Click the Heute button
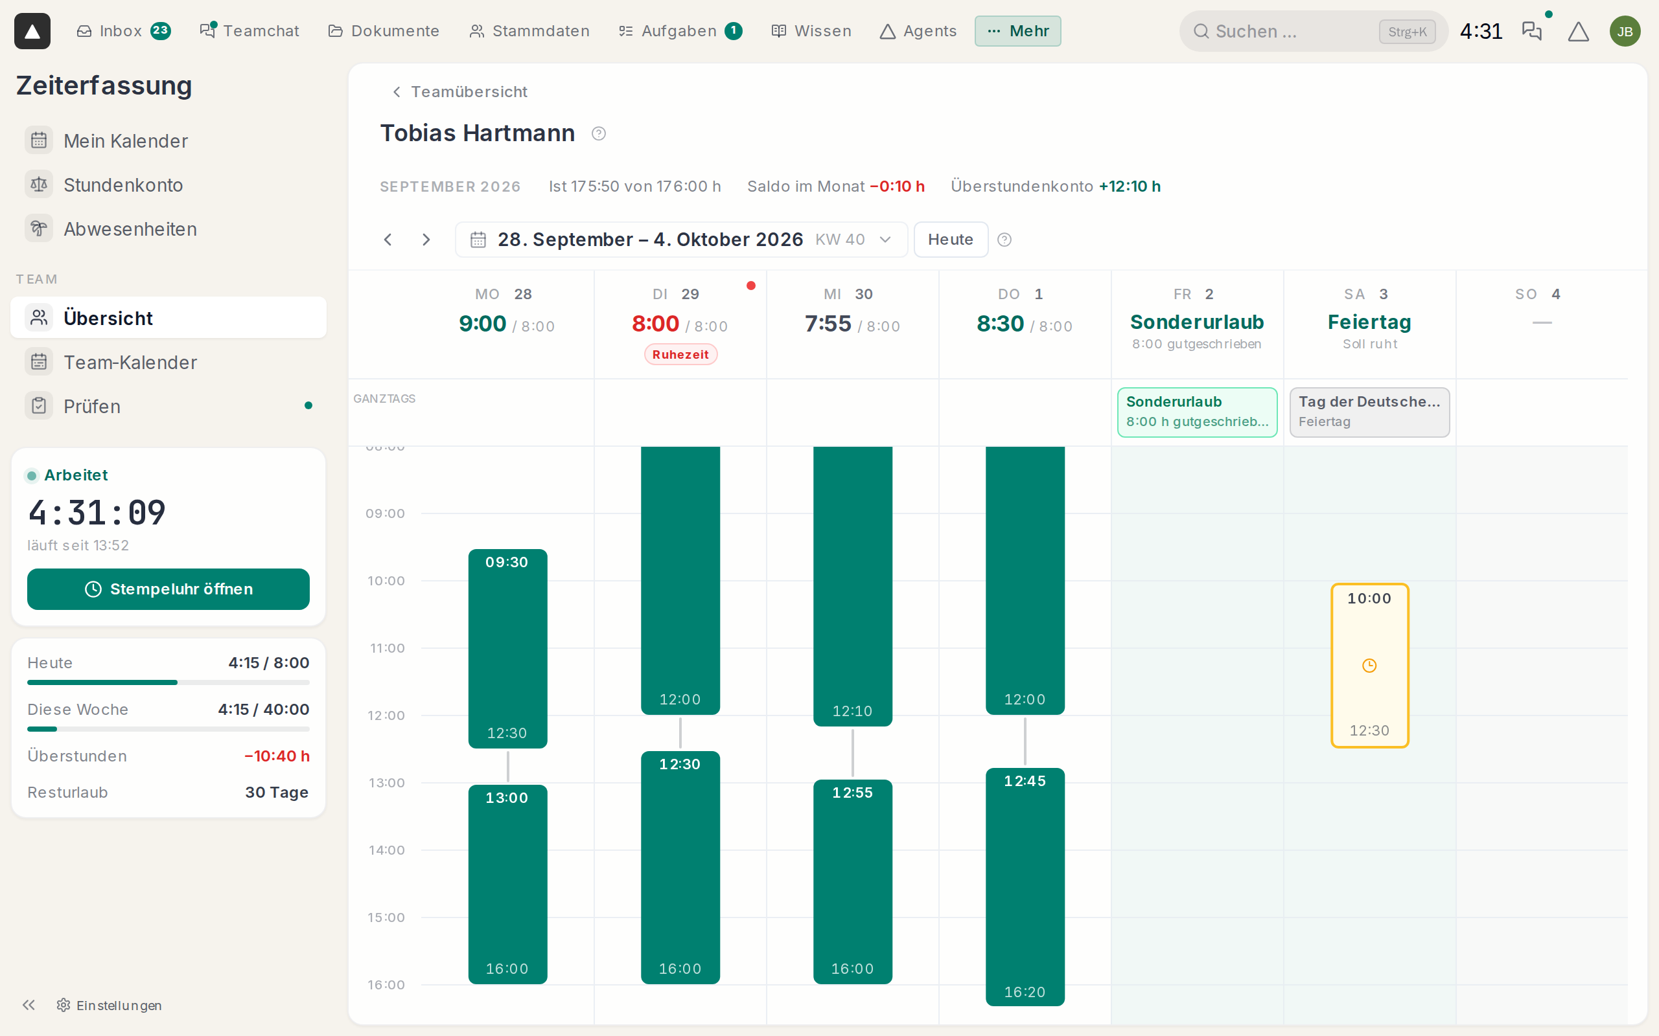Viewport: 1659px width, 1036px height. tap(950, 239)
